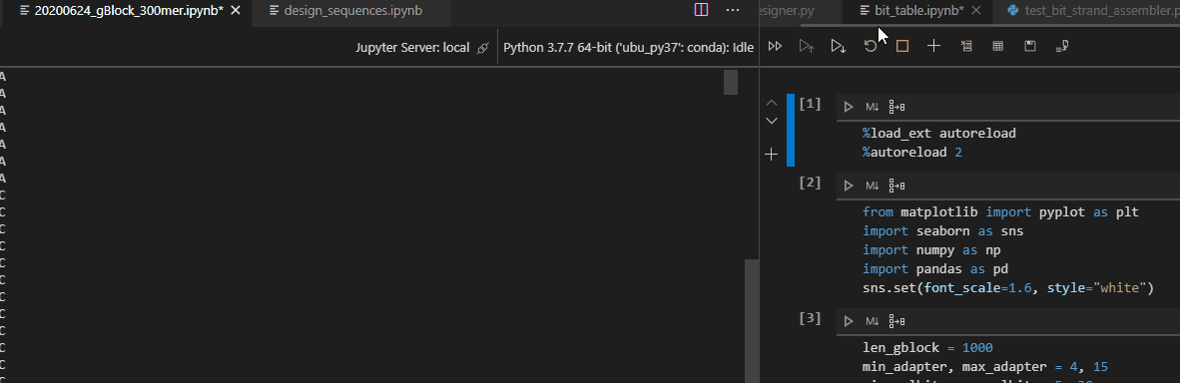Export notebook using the convert icon
The image size is (1180, 383).
(1062, 46)
